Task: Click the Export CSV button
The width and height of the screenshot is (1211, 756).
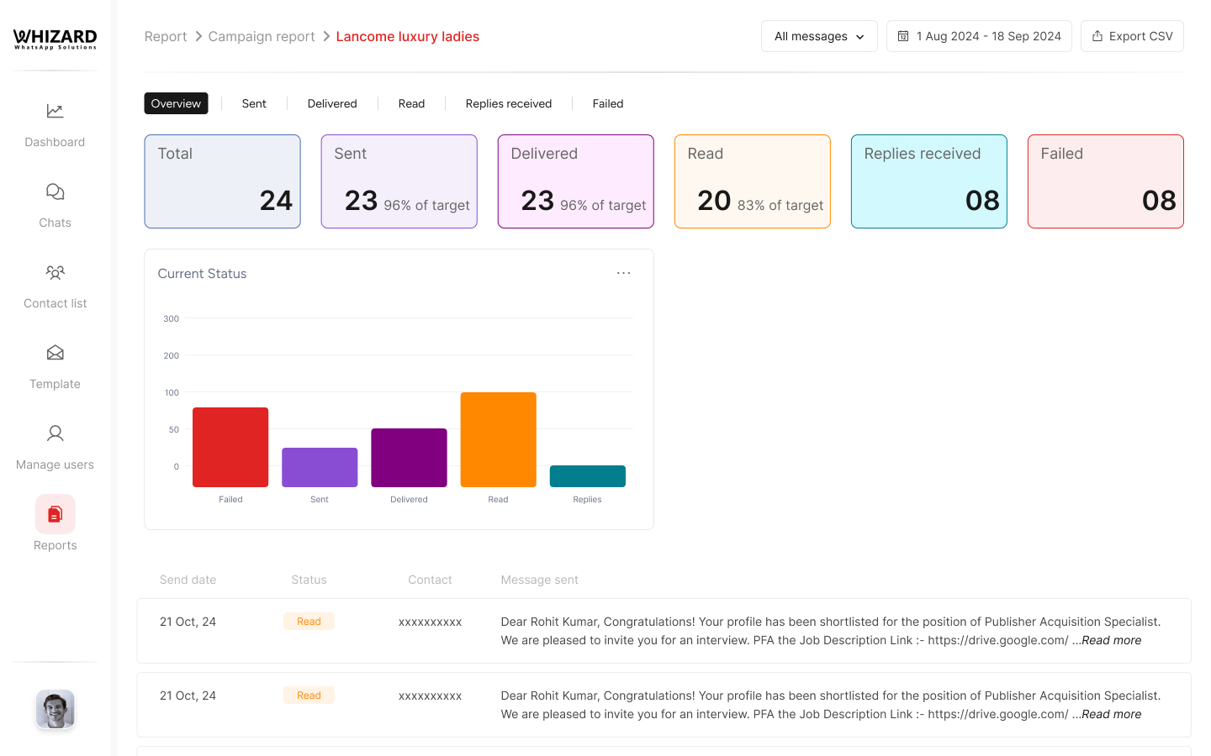Action: coord(1131,36)
